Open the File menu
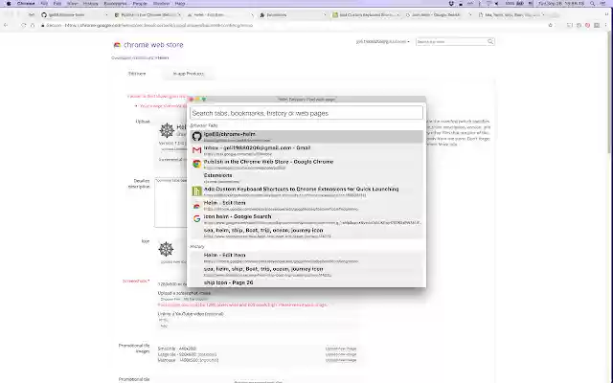 [44, 4]
